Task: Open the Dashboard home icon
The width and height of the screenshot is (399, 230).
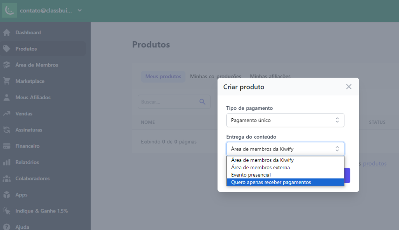Action: (x=7, y=33)
